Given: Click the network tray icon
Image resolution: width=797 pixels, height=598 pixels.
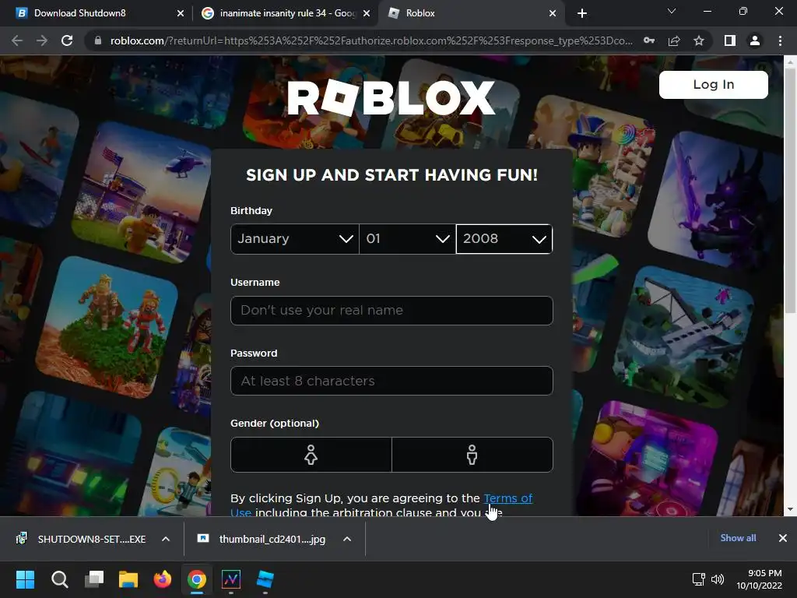Looking at the screenshot, I should [699, 579].
